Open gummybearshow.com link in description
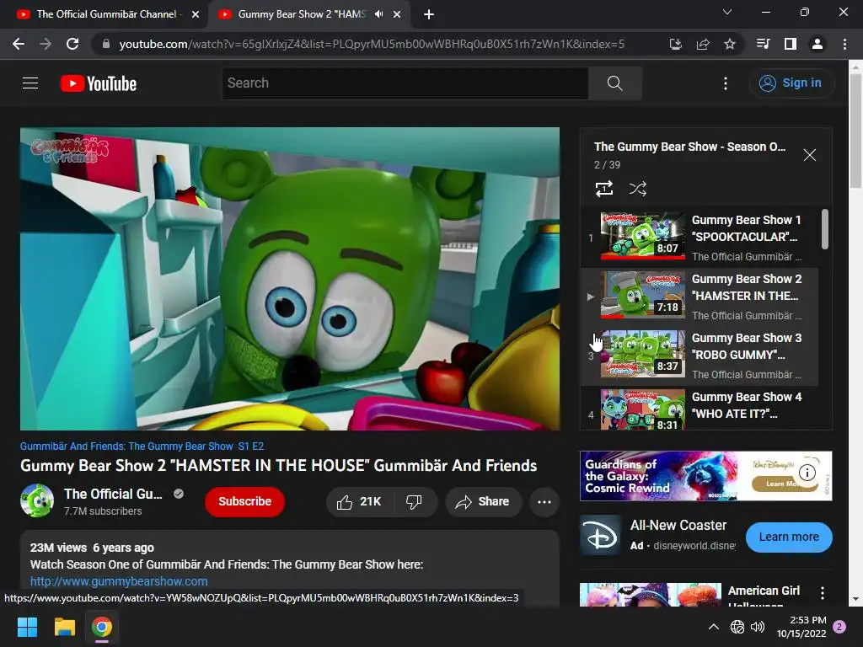863x647 pixels. point(119,581)
